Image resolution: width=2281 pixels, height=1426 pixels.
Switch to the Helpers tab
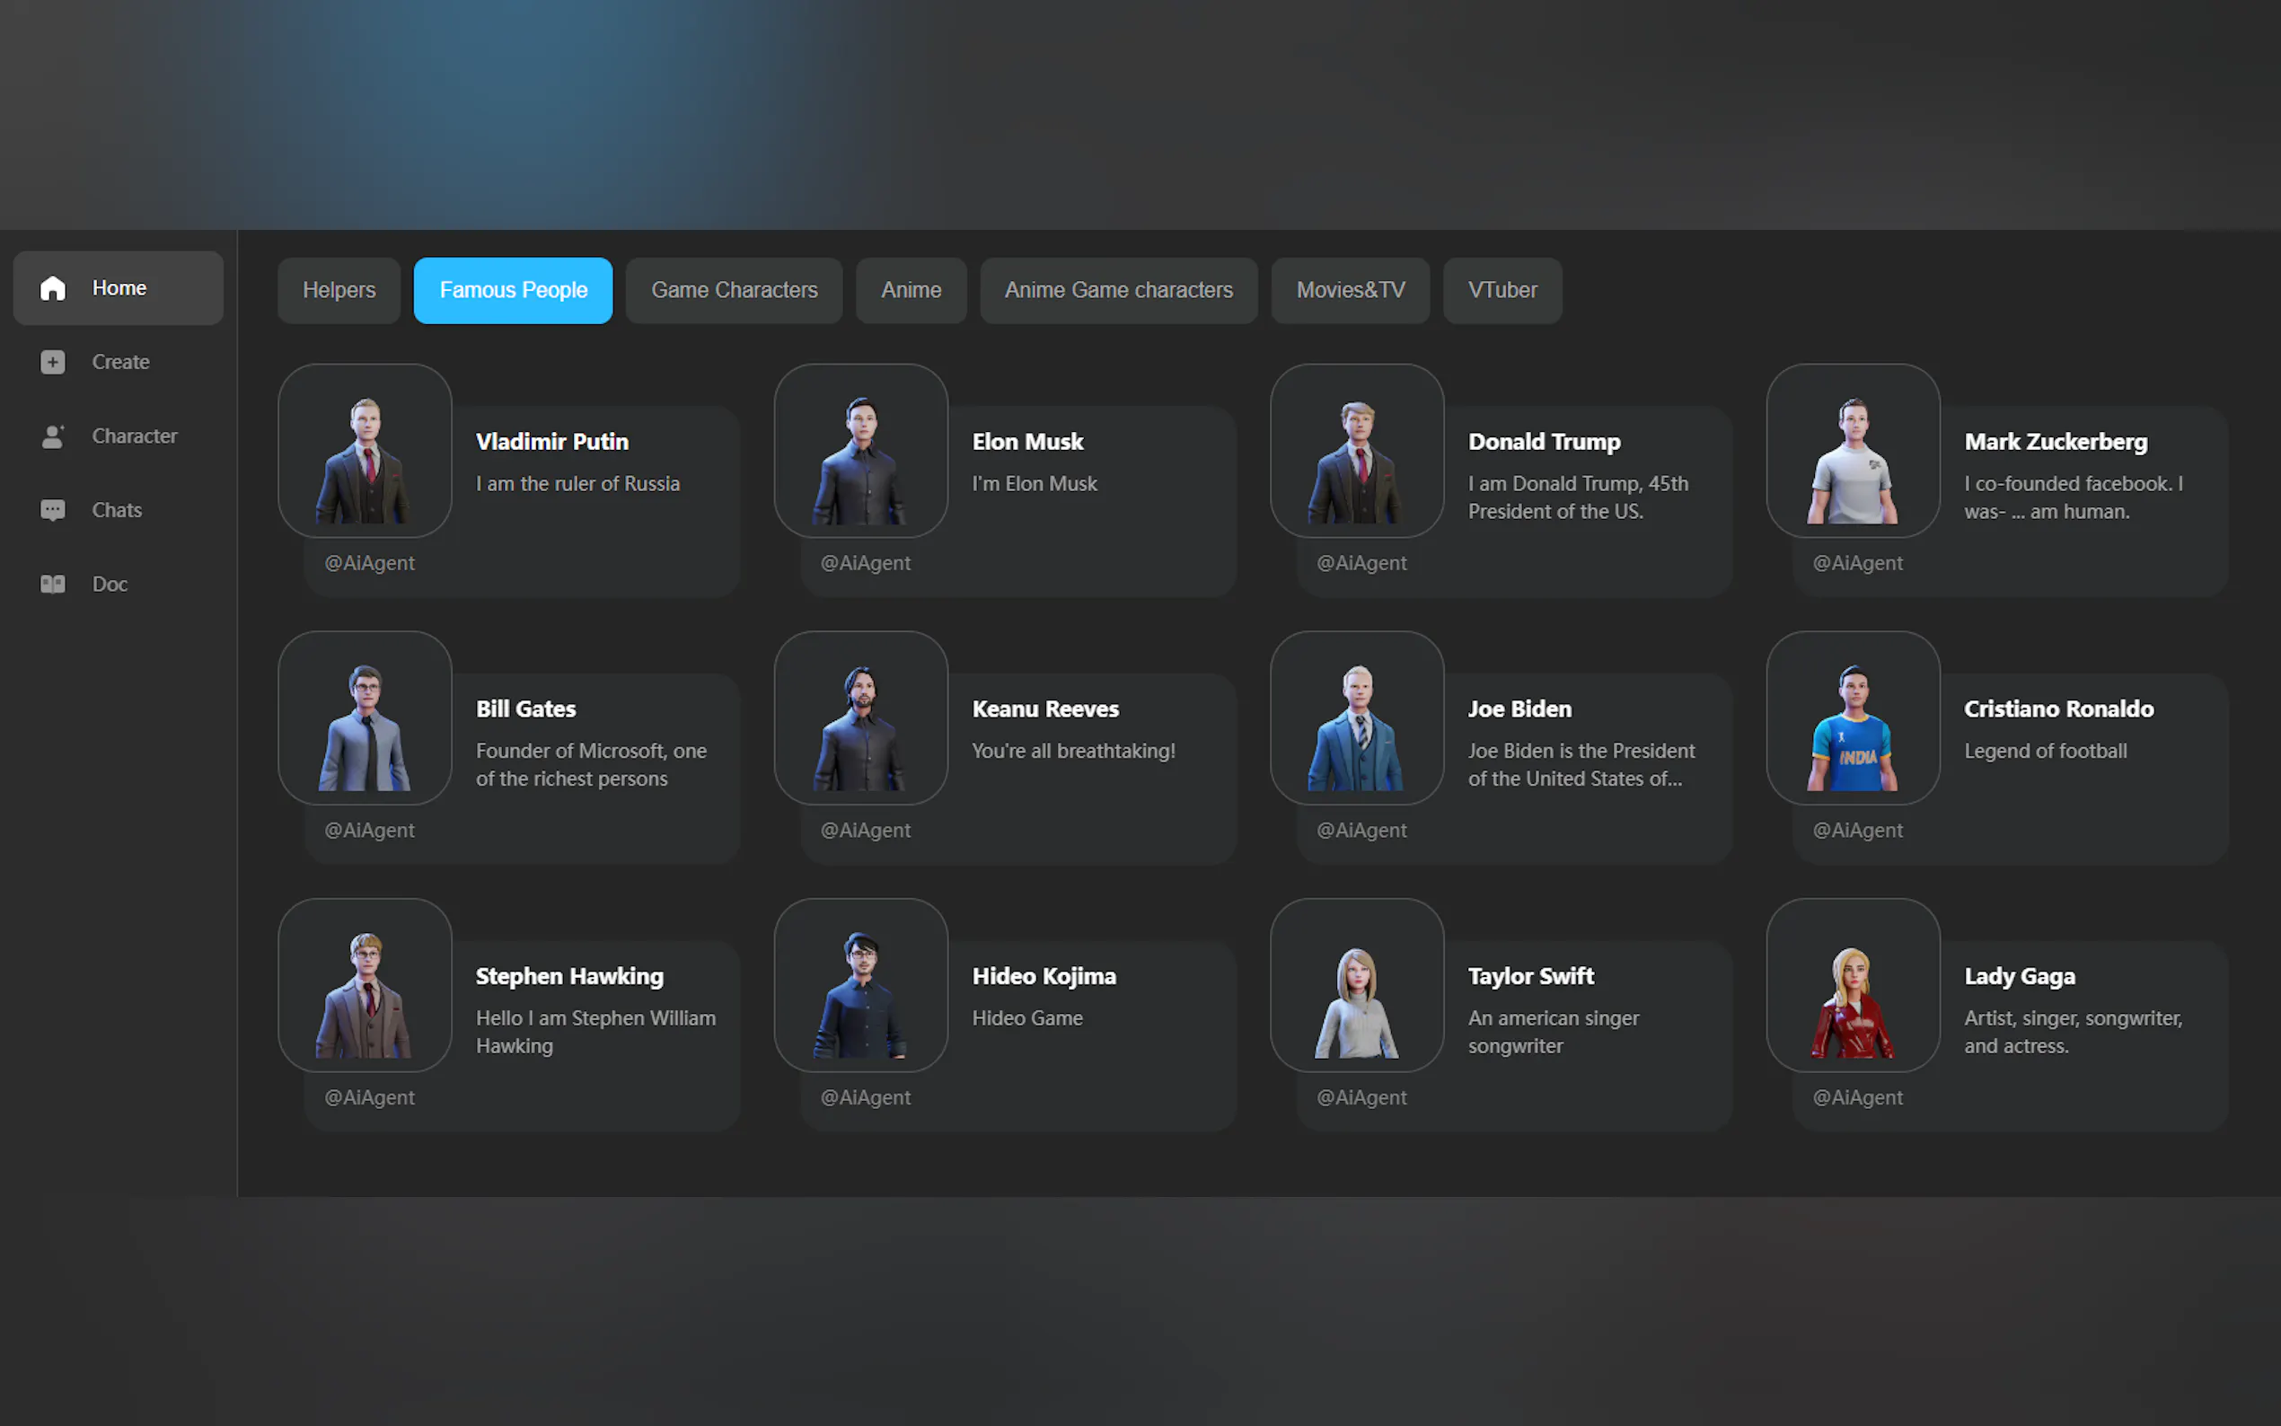pos(339,290)
